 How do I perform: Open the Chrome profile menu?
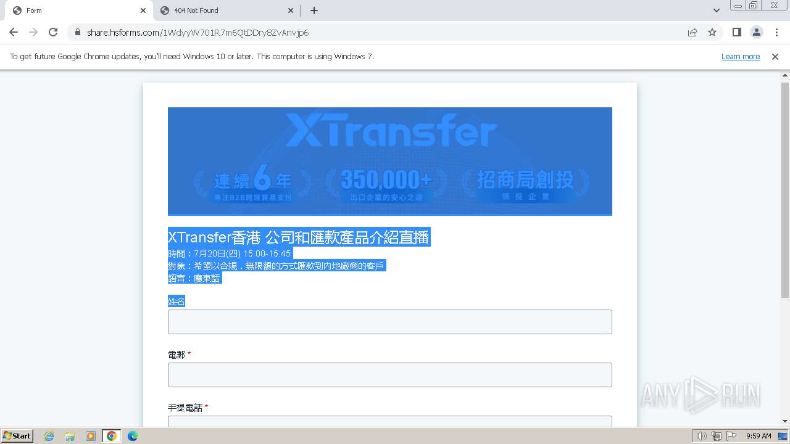click(756, 33)
